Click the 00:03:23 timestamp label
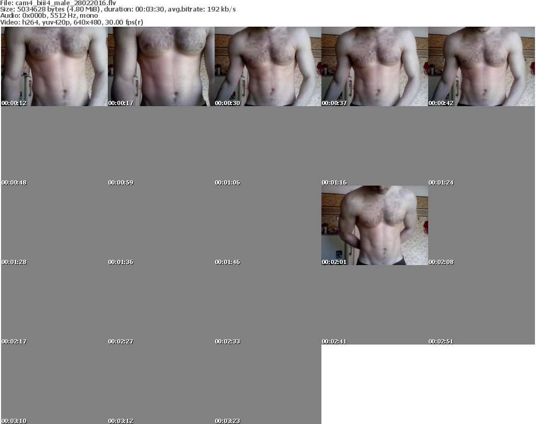Screen dimensions: 536x424 click(x=227, y=421)
